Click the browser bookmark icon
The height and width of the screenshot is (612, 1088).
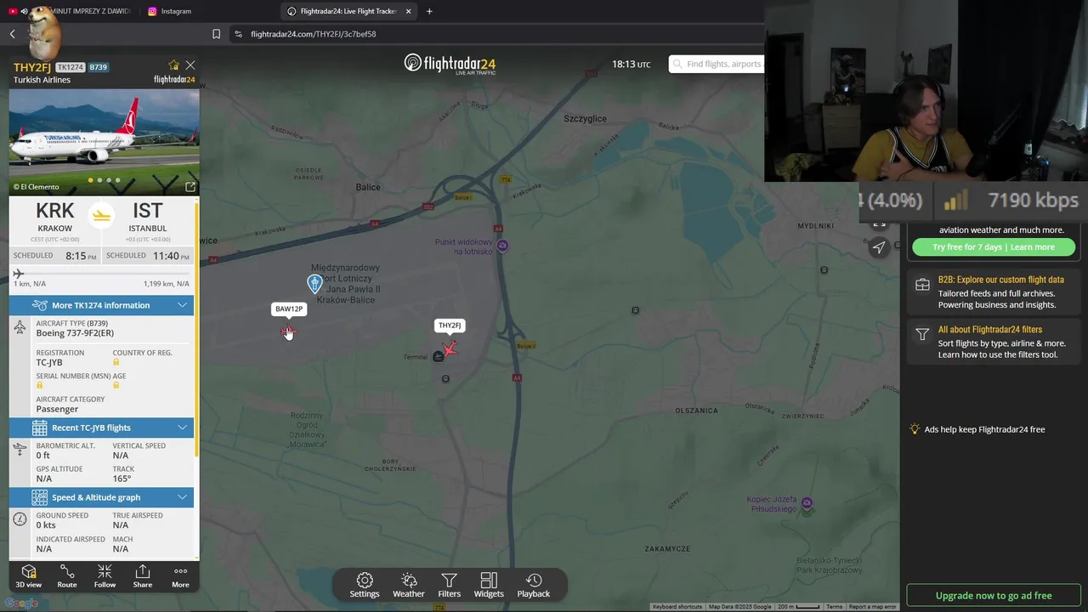216,34
